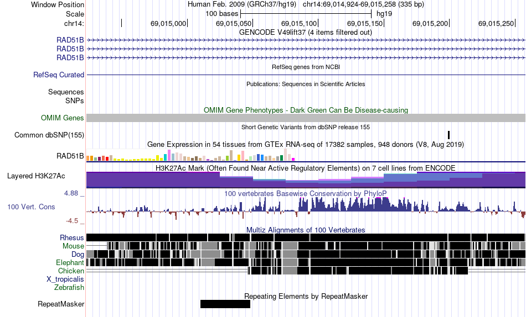Select the Dog alignment row label
The height and width of the screenshot is (317, 526).
78,255
